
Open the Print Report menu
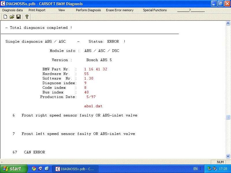pyautogui.click(x=37, y=10)
